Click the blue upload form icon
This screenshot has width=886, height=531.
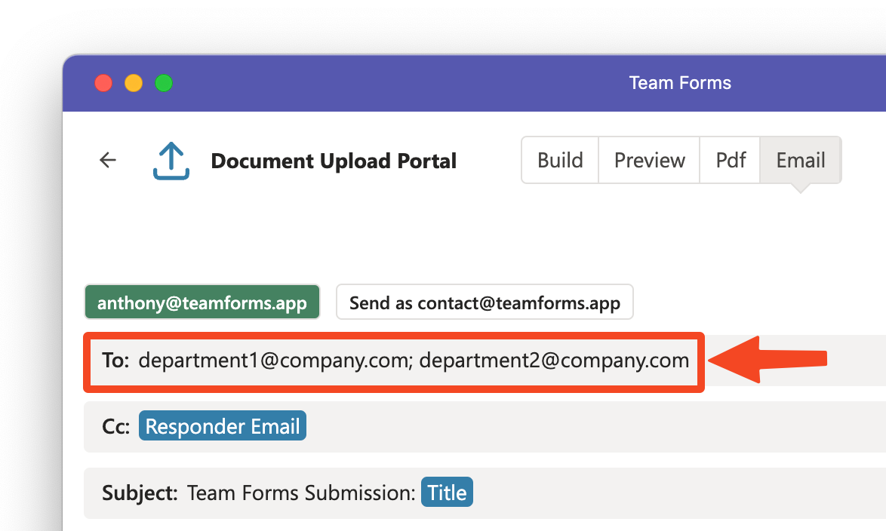[171, 161]
